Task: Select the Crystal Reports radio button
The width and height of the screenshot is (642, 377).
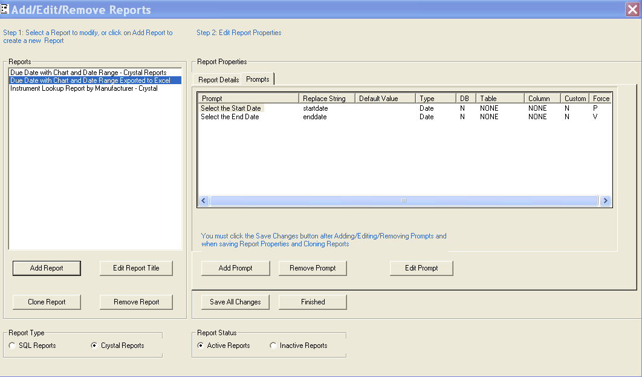Action: (94, 346)
